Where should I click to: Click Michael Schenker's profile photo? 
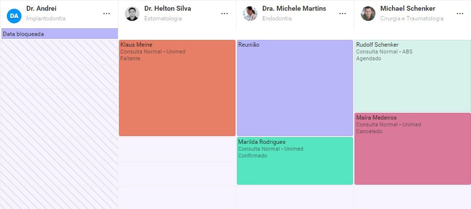368,14
